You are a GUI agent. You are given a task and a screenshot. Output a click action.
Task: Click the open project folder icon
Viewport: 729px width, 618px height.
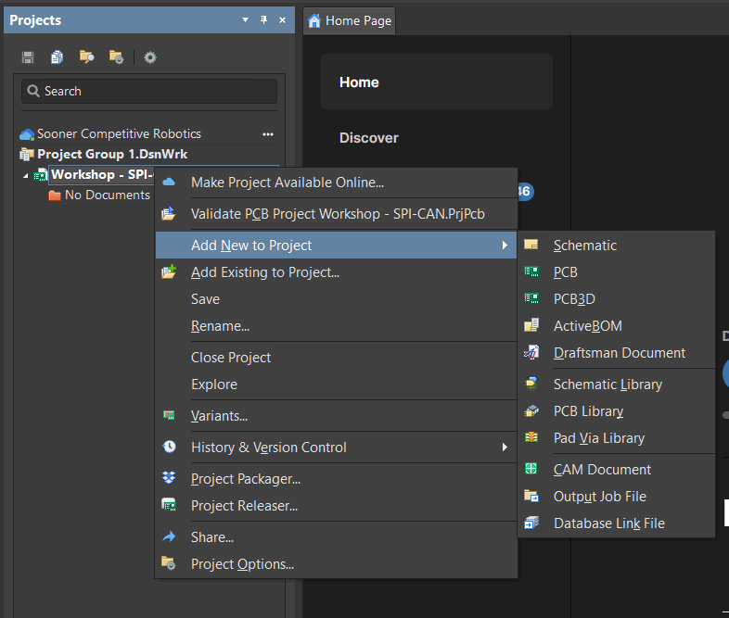click(86, 57)
